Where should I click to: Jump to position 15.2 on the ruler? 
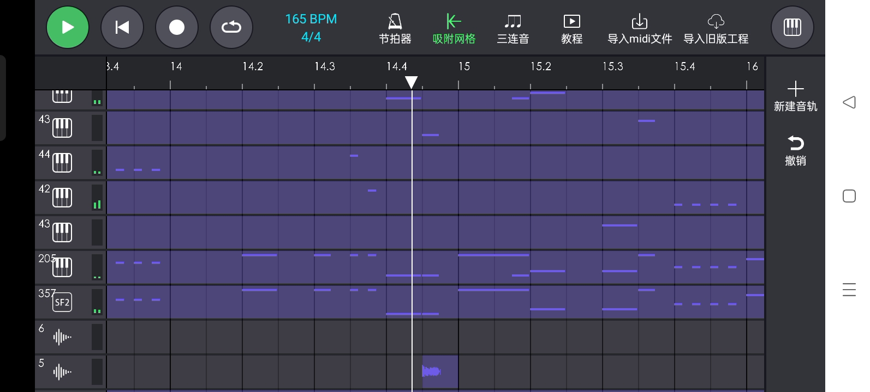coord(540,66)
